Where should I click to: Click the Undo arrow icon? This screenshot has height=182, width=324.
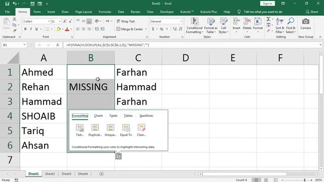[15, 4]
